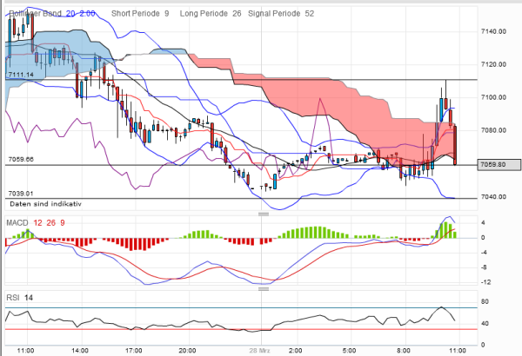The width and height of the screenshot is (522, 356).
Task: Grab the divider handle above the MACD panel
Action: pyautogui.click(x=264, y=214)
